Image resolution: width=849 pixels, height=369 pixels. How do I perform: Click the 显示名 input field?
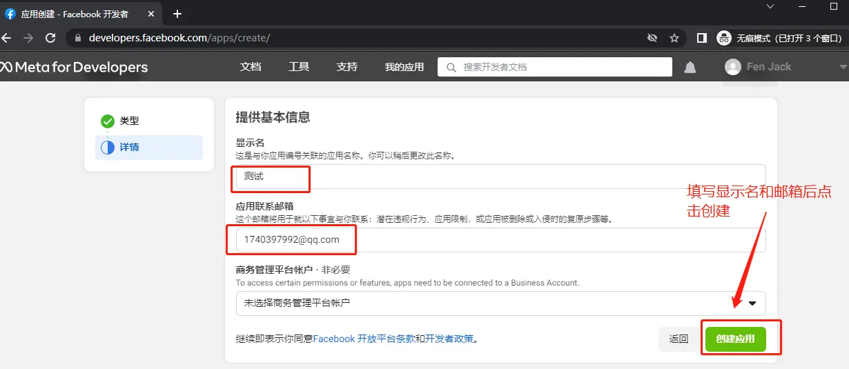[500, 177]
